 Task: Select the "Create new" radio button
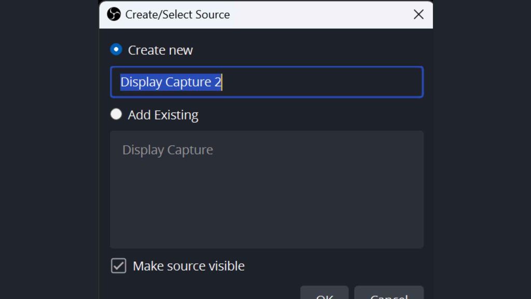click(x=116, y=49)
